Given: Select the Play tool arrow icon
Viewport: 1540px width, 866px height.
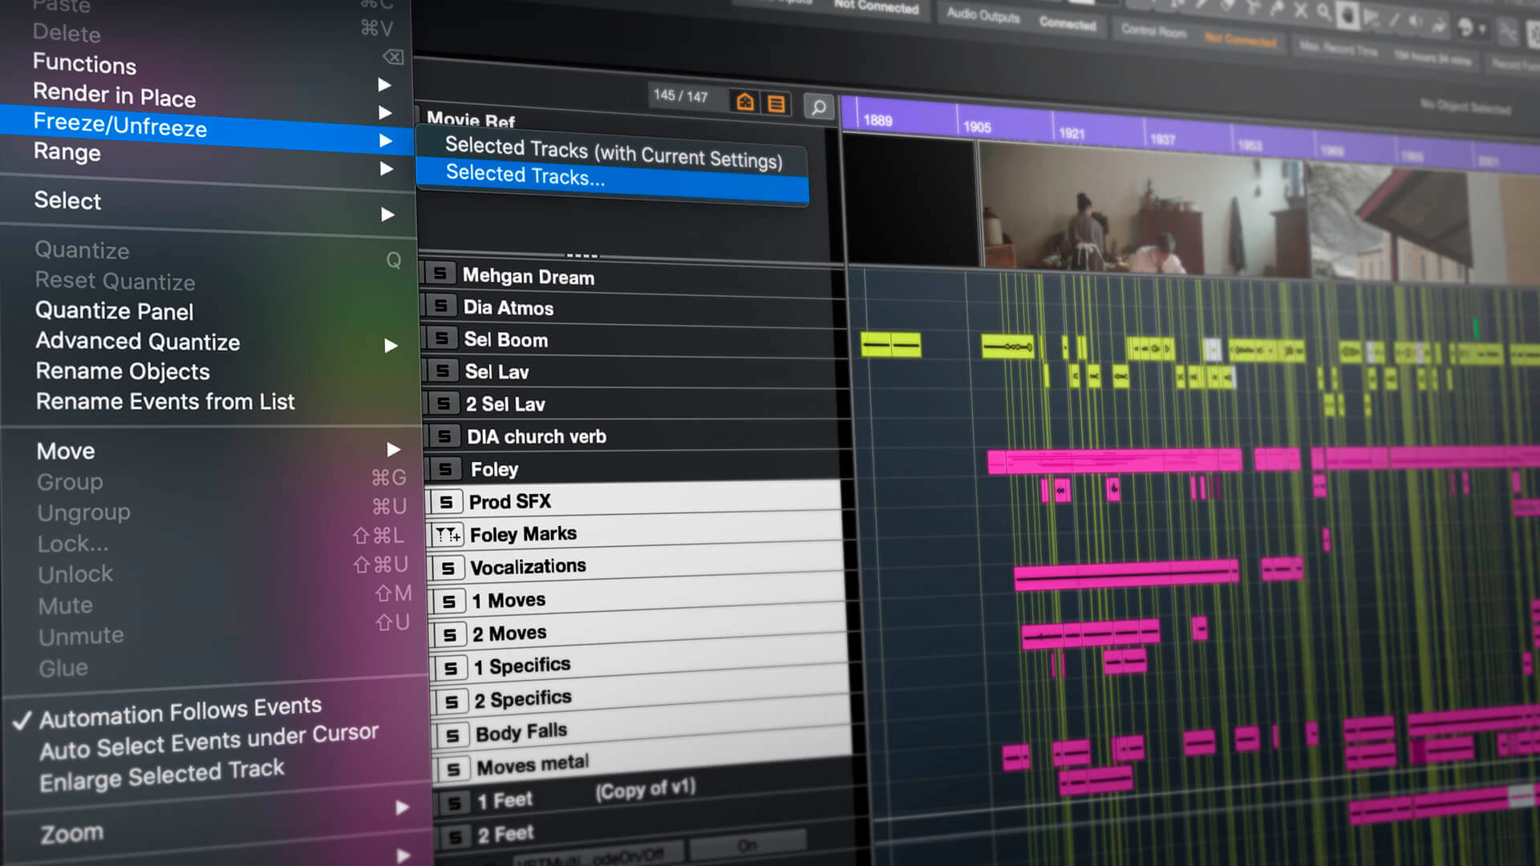Looking at the screenshot, I should click(1372, 18).
